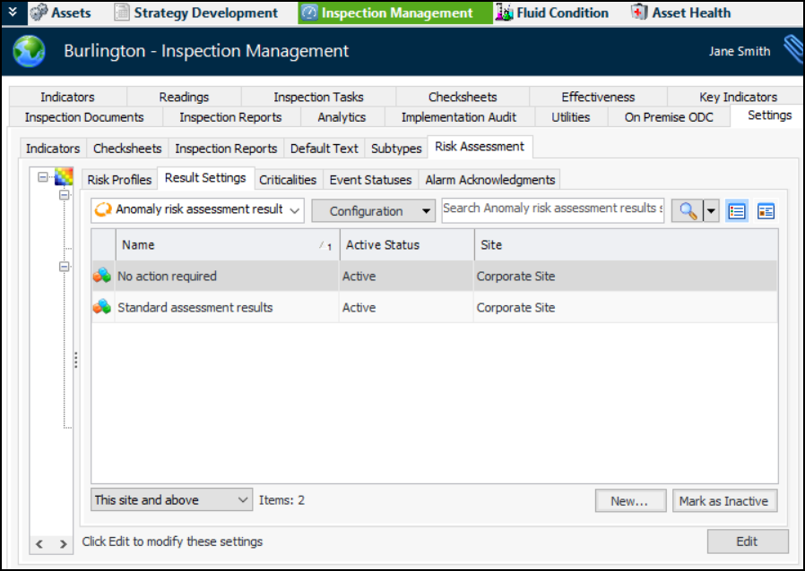This screenshot has height=571, width=805.
Task: Switch to the Inspection Tasks tab
Action: 318,97
